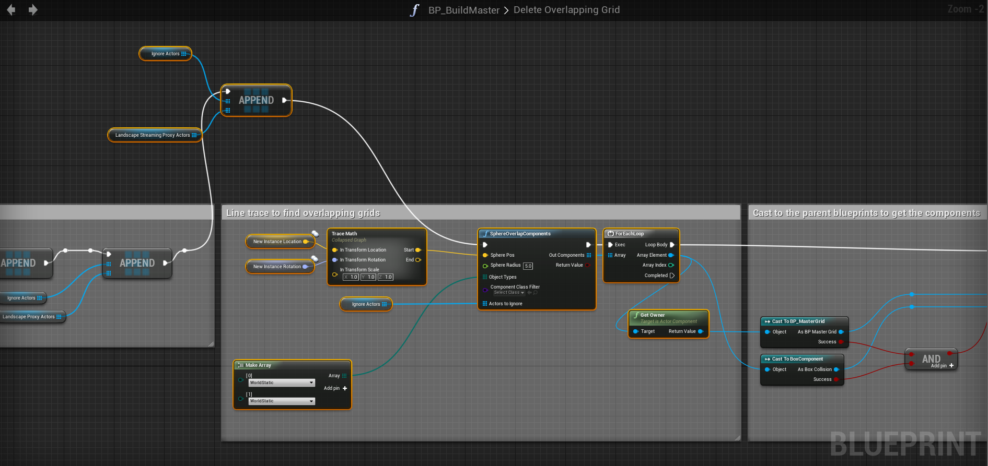Open the Component Class Filter Select Class dropdown

pos(509,293)
